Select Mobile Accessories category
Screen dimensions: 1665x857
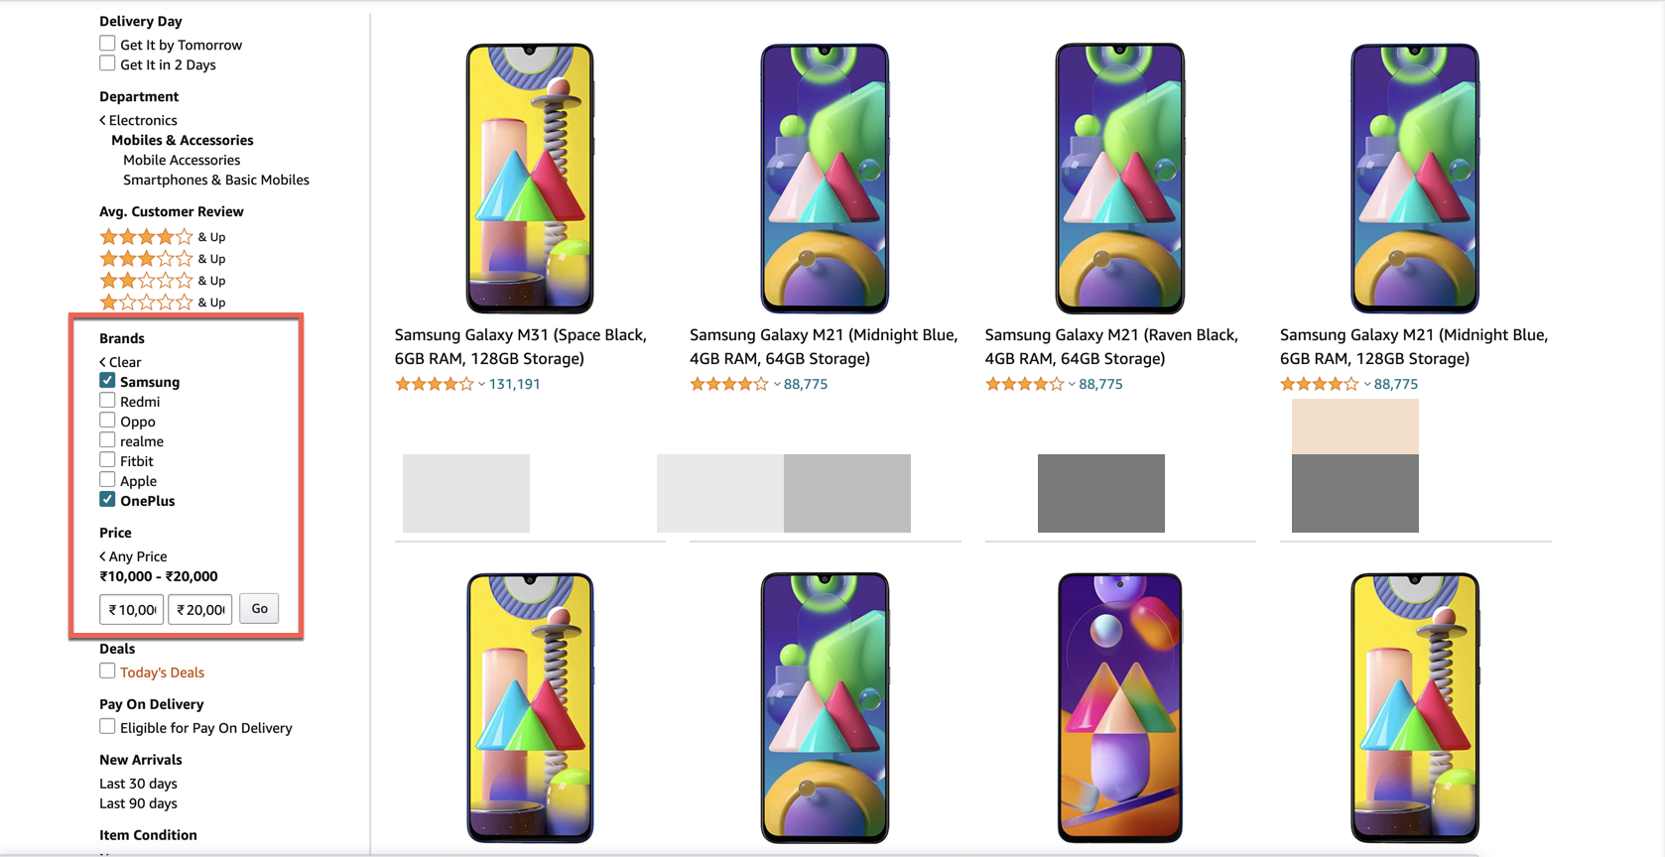point(182,160)
